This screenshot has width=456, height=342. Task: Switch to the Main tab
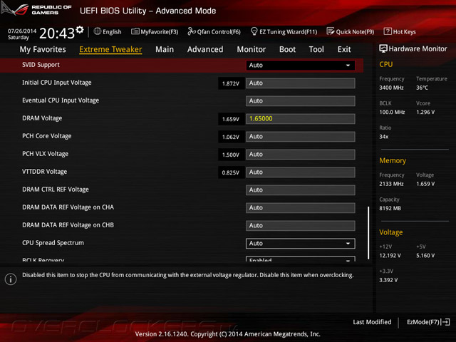[165, 49]
